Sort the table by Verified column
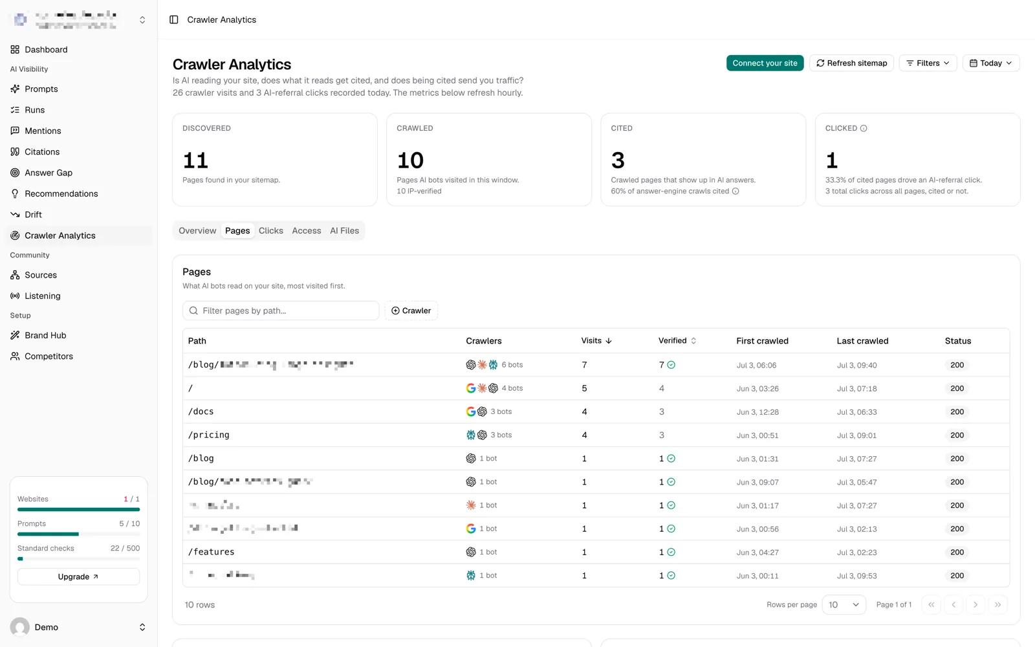The height and width of the screenshot is (647, 1035). (x=677, y=340)
